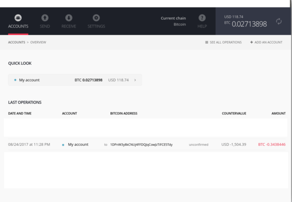This screenshot has height=202, width=292.
Task: Open the Accounts people icon
Action: [18, 18]
